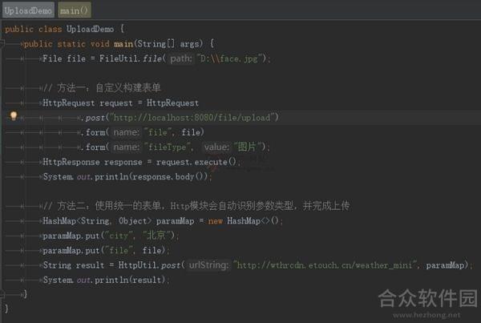Image resolution: width=481 pixels, height=323 pixels.
Task: Click the "图片" value string
Action: click(249, 147)
